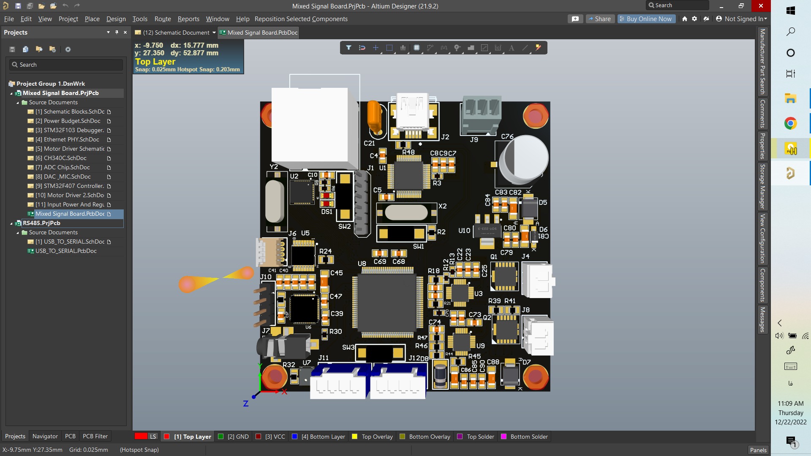
Task: Open the File menu
Action: tap(9, 19)
